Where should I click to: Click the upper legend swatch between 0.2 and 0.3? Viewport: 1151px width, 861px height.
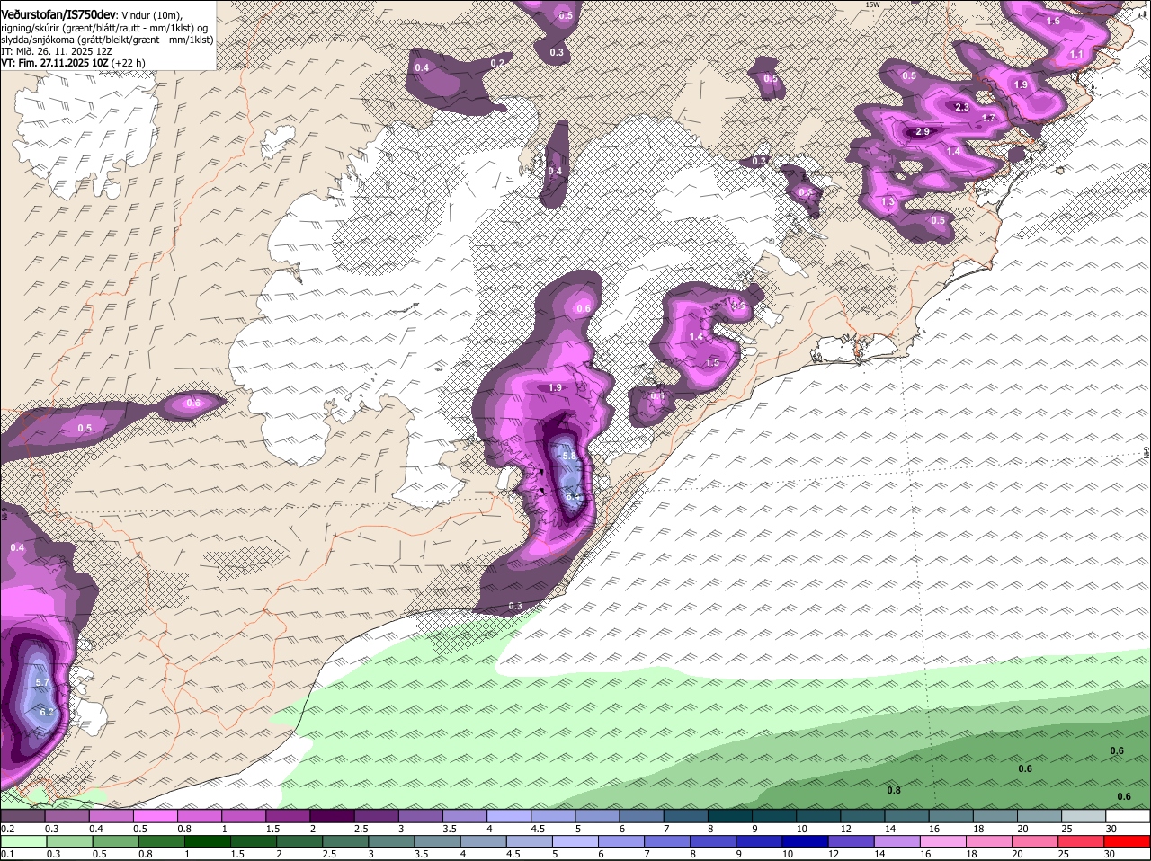point(22,816)
